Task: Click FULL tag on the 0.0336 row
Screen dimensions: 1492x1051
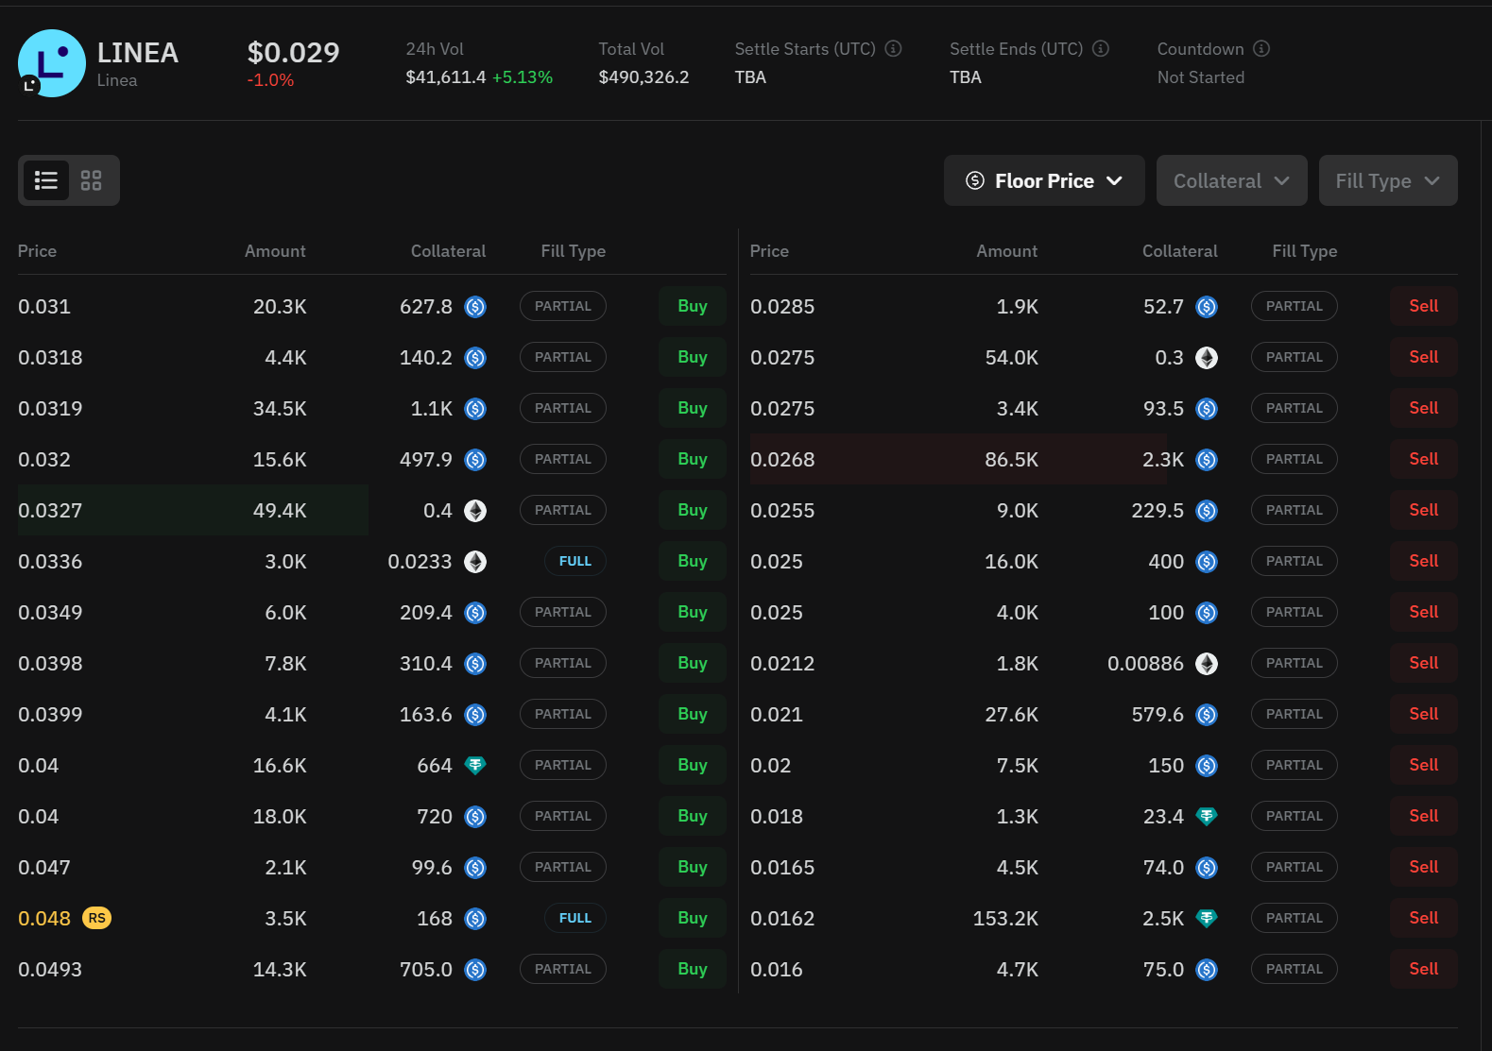Action: pos(575,561)
